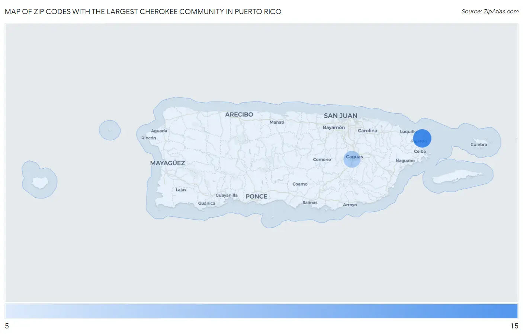The height and width of the screenshot is (334, 523).
Task: Open the ZipAtlas.com source text
Action: click(490, 12)
